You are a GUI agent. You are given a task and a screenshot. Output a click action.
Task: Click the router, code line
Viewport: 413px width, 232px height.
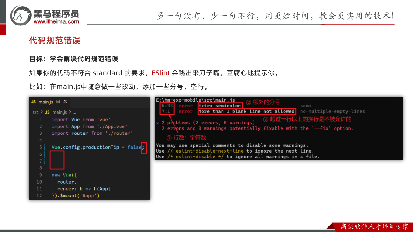click(67, 182)
